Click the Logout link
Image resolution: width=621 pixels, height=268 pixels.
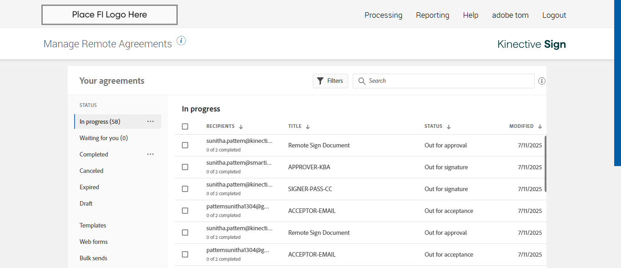[x=554, y=15]
